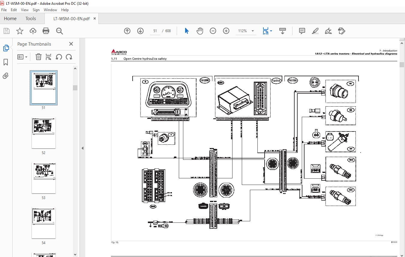Click the insert pages icon in thumbnails panel
405x257 pixels.
click(x=49, y=57)
